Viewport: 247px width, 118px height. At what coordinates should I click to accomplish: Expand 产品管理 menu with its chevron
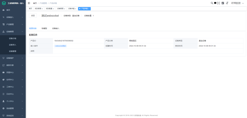22,24
